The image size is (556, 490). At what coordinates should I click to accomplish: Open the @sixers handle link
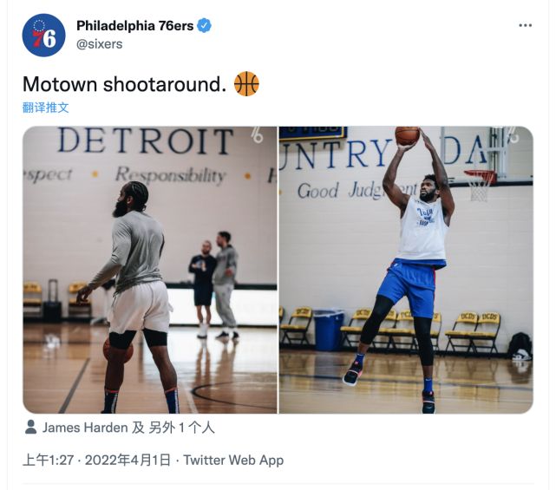coord(99,44)
